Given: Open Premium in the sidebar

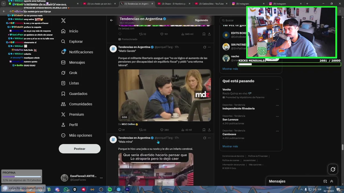Looking at the screenshot, I should click(72, 114).
